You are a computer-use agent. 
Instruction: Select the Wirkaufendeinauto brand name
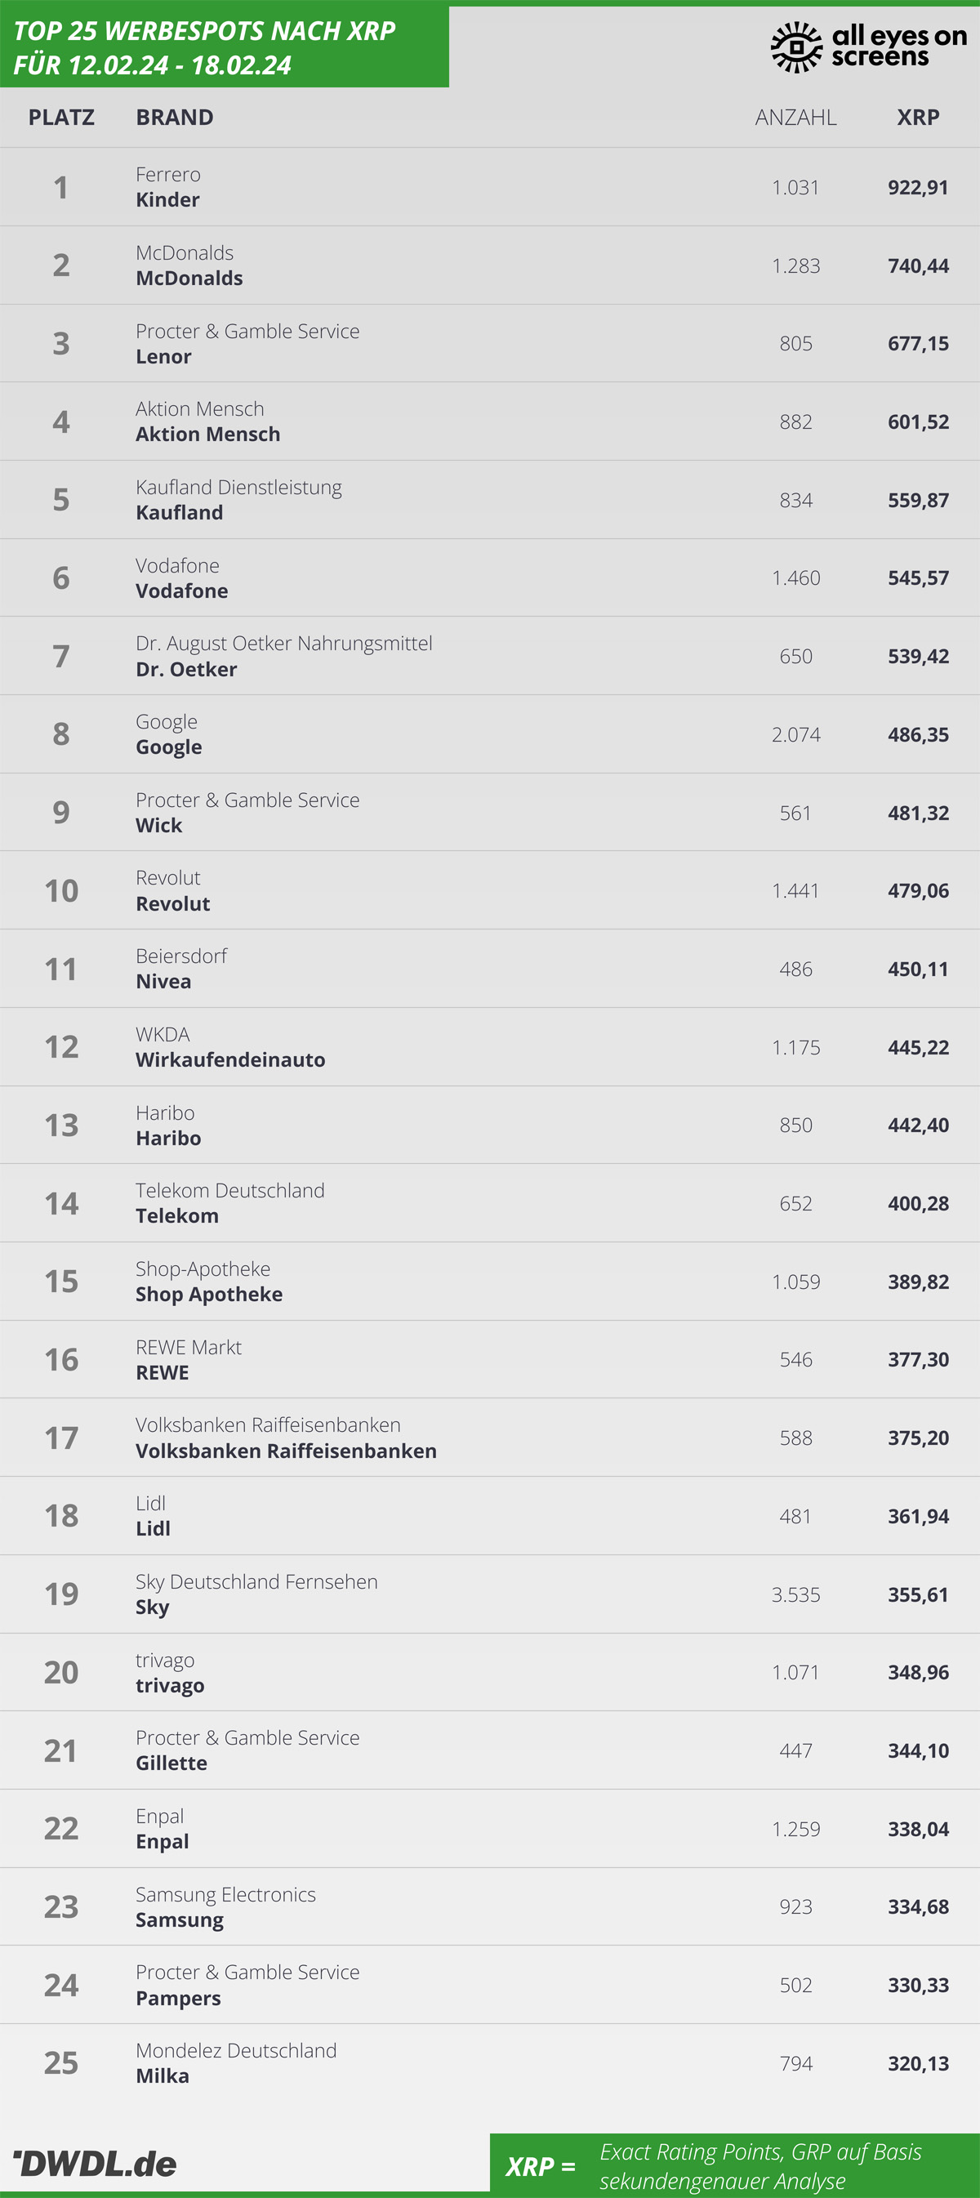(x=230, y=1059)
